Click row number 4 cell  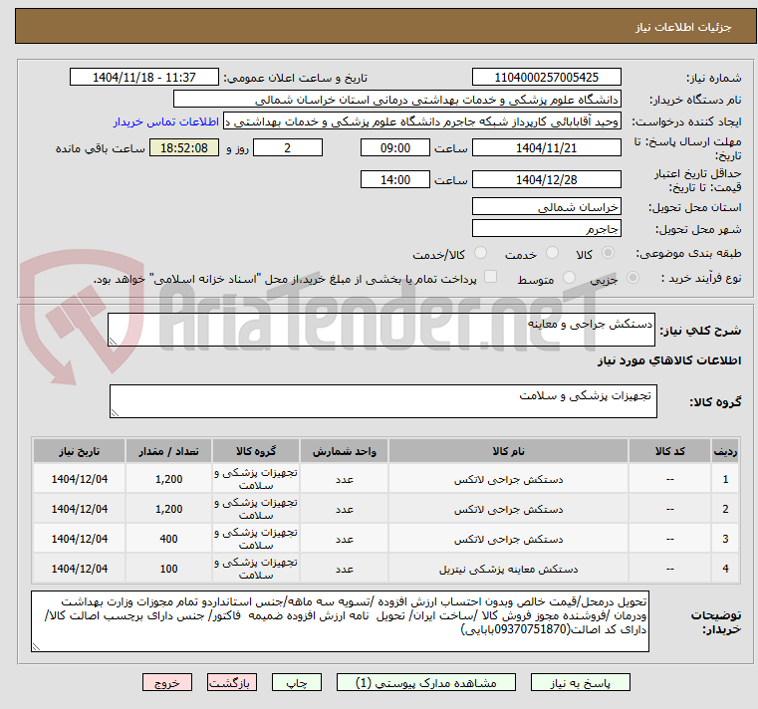click(x=725, y=569)
